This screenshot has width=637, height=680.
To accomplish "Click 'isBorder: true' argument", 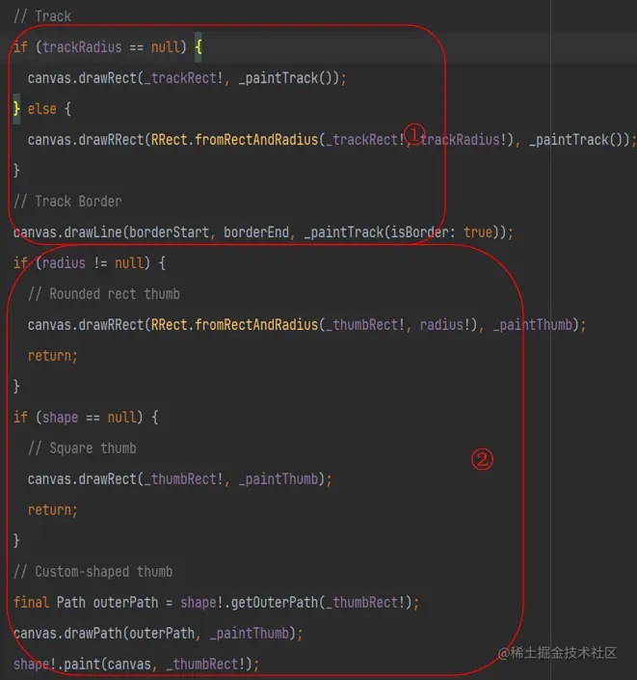I will tap(441, 232).
